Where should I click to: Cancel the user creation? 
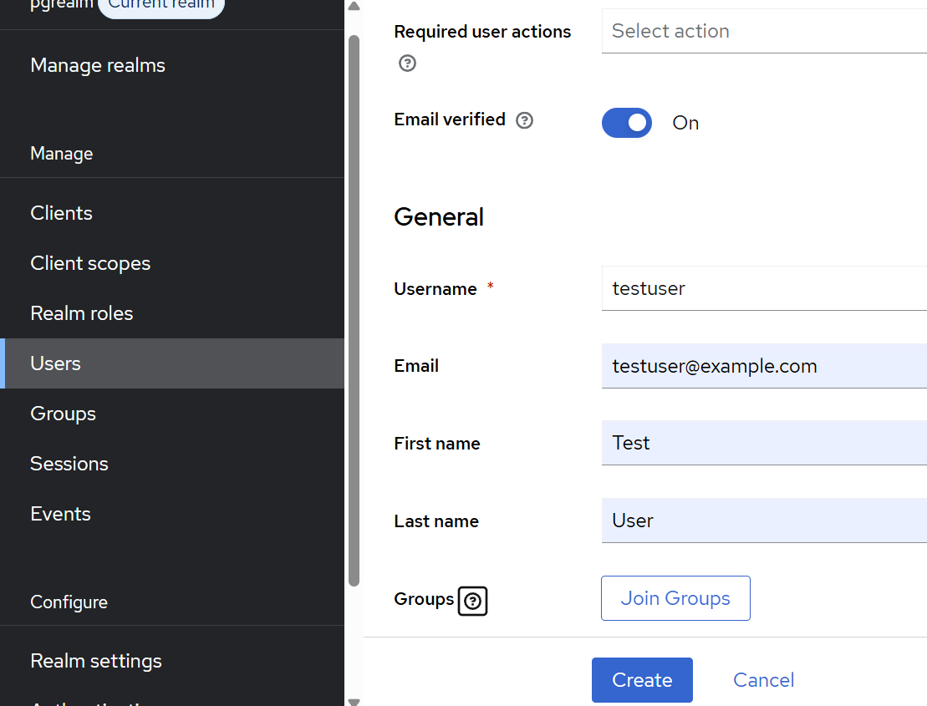(762, 680)
